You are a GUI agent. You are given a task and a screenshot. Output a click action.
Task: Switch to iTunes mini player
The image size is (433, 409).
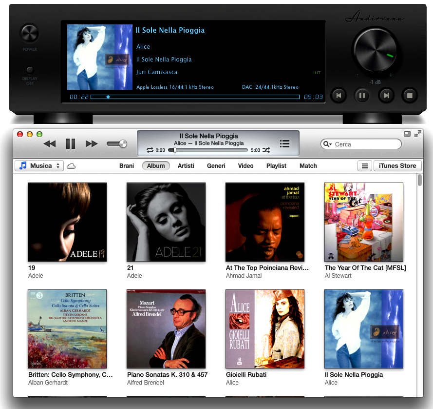(x=407, y=134)
